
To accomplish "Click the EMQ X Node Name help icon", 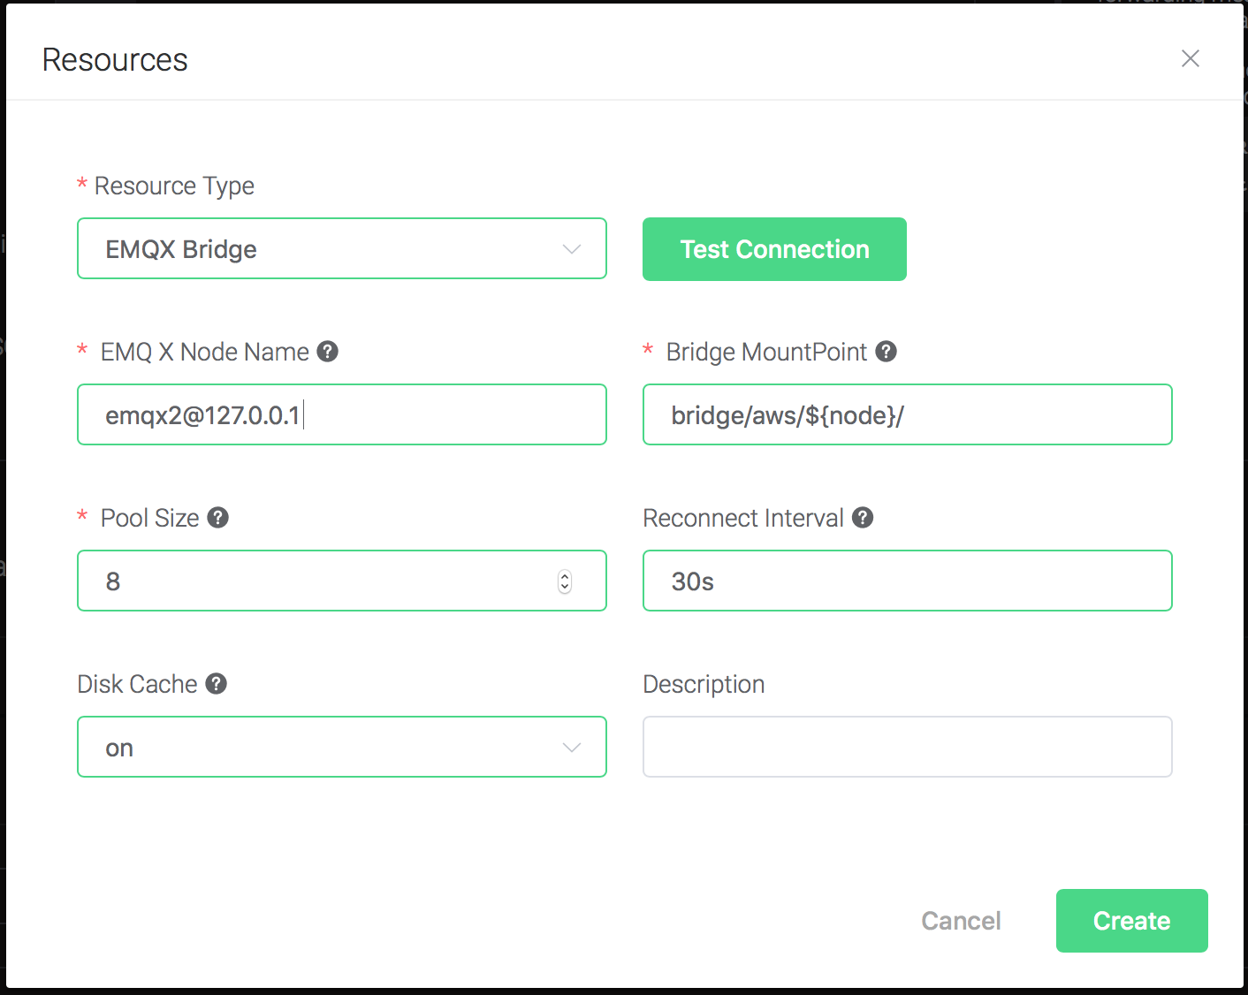I will (328, 352).
